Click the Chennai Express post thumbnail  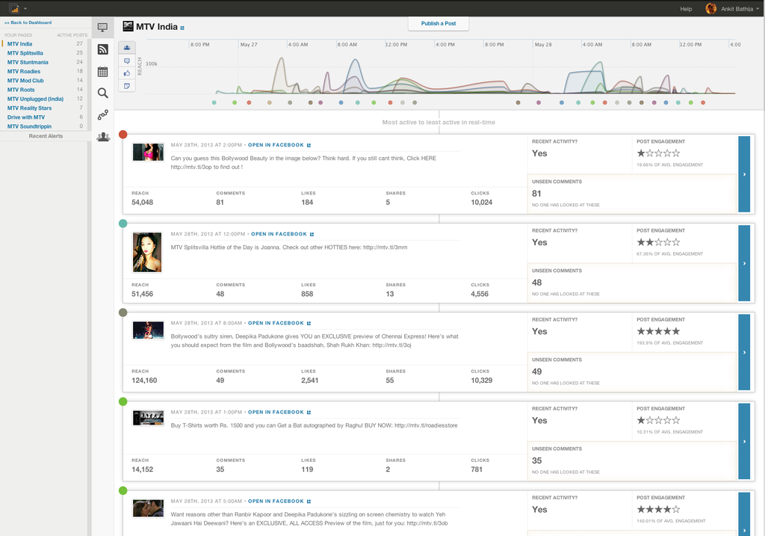pos(148,330)
